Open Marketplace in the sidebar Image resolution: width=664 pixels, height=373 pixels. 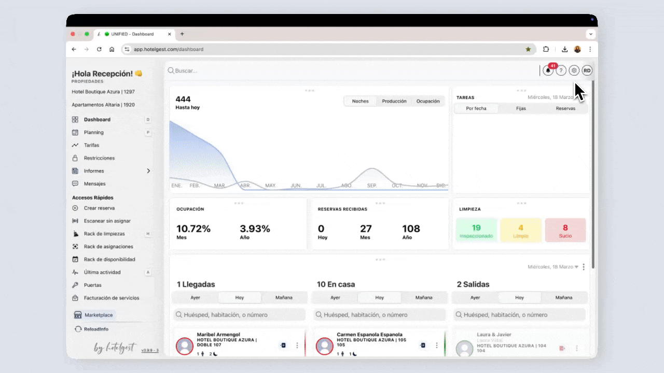pos(99,315)
